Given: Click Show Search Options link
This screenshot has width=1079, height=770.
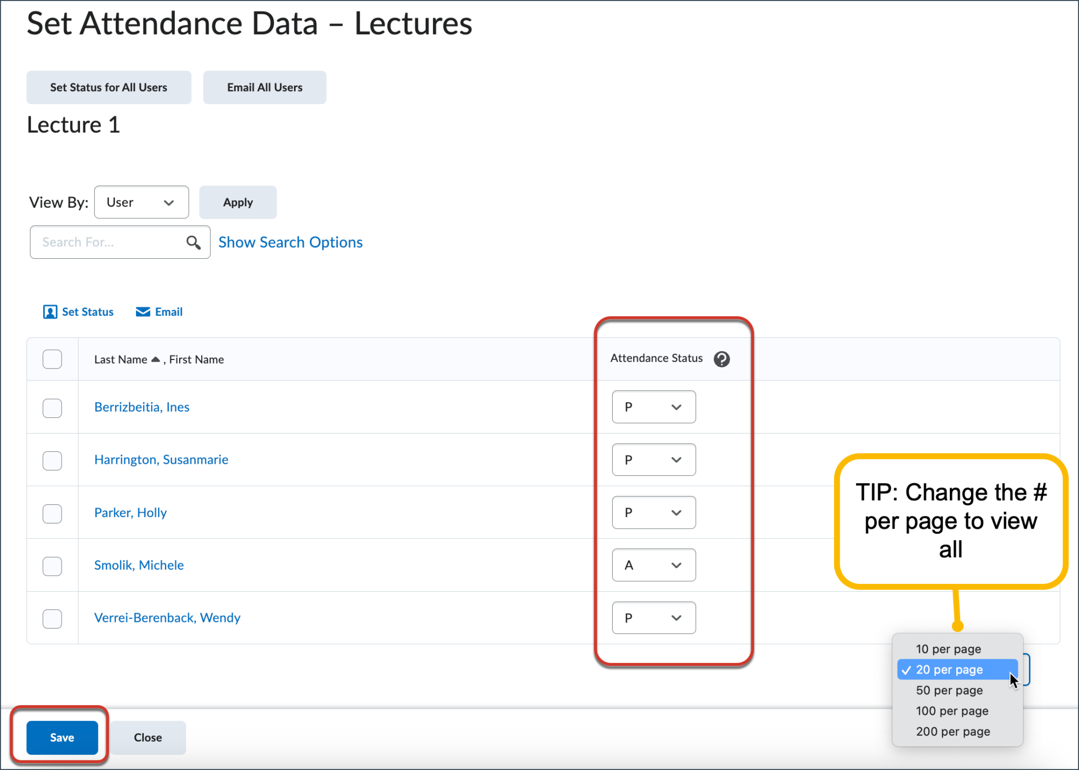Looking at the screenshot, I should point(290,242).
